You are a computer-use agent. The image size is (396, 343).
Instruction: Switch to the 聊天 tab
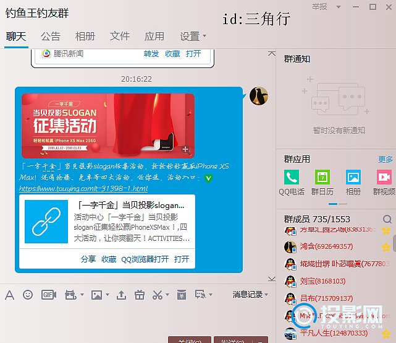16,37
